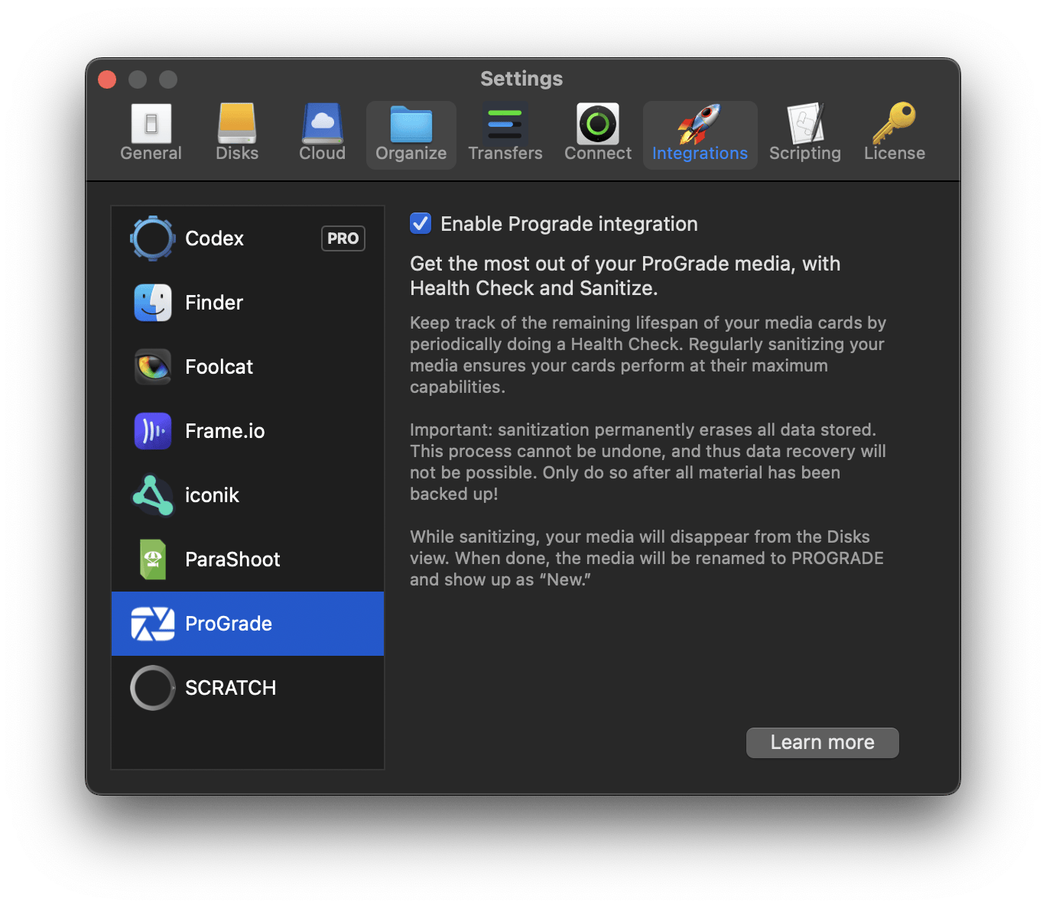This screenshot has height=908, width=1046.
Task: Click the Learn more button
Action: (x=822, y=742)
